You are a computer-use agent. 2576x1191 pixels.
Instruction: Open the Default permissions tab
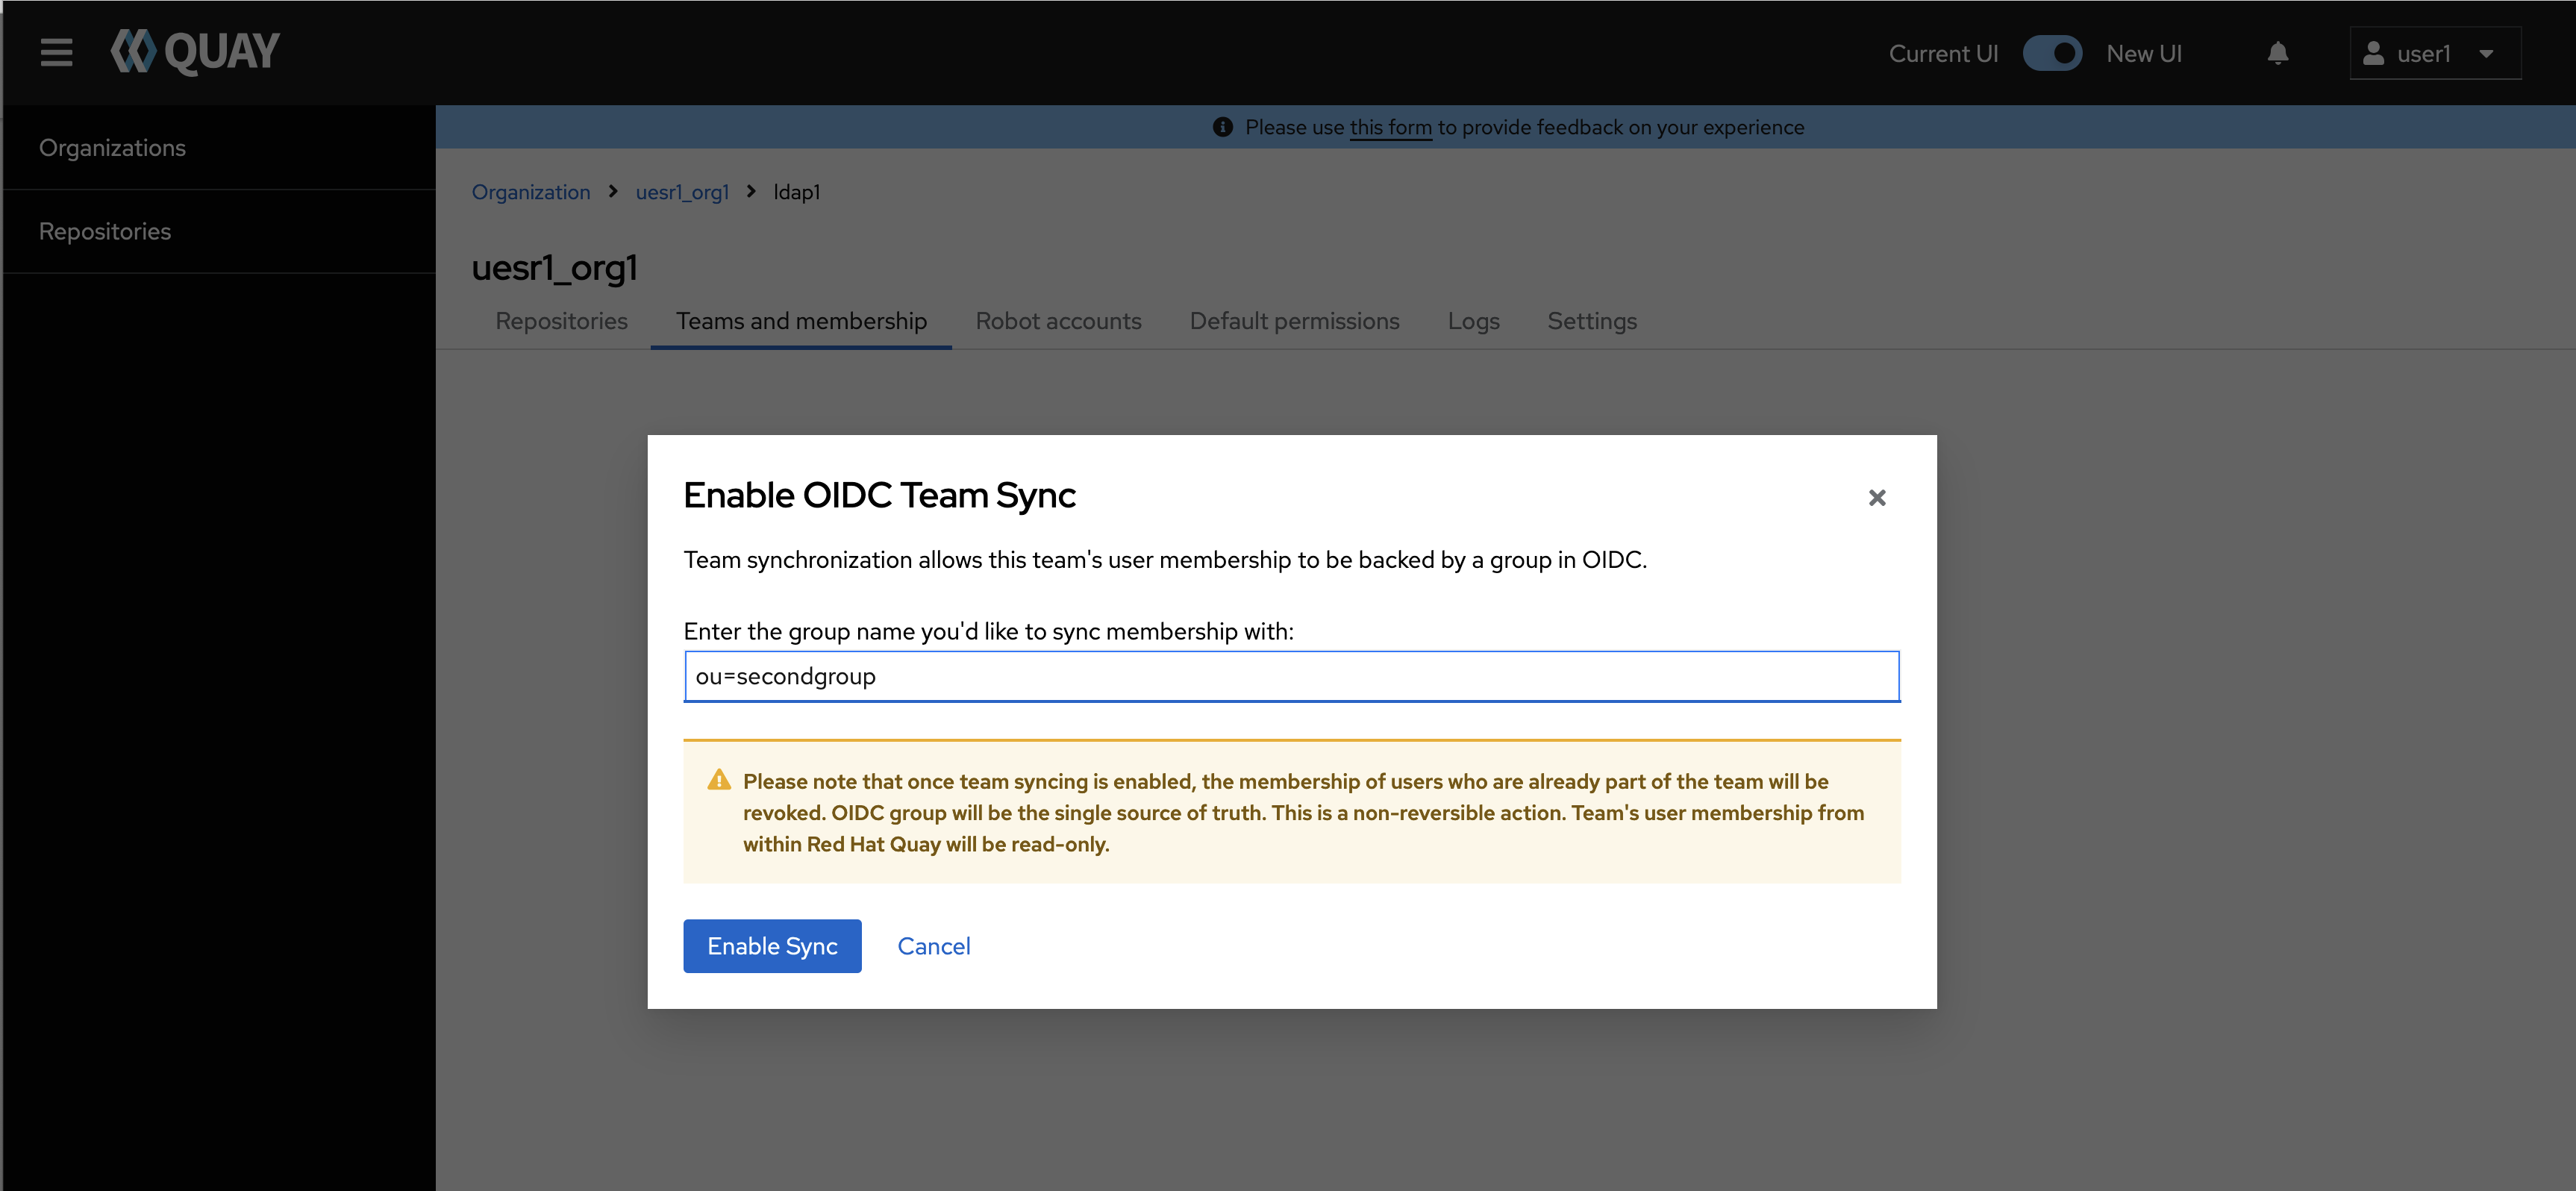[x=1294, y=321]
